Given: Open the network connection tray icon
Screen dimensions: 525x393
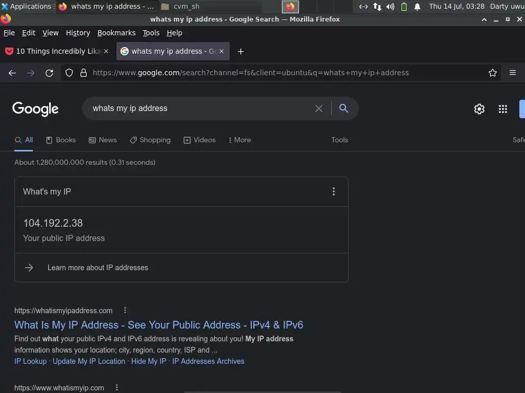Looking at the screenshot, I should (x=377, y=6).
